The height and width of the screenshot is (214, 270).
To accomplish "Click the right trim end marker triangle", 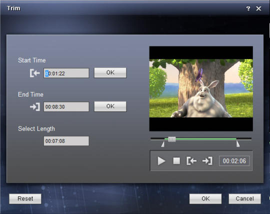I will coord(238,144).
